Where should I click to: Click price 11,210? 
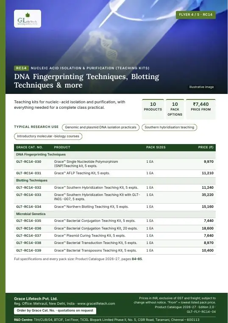(208, 173)
